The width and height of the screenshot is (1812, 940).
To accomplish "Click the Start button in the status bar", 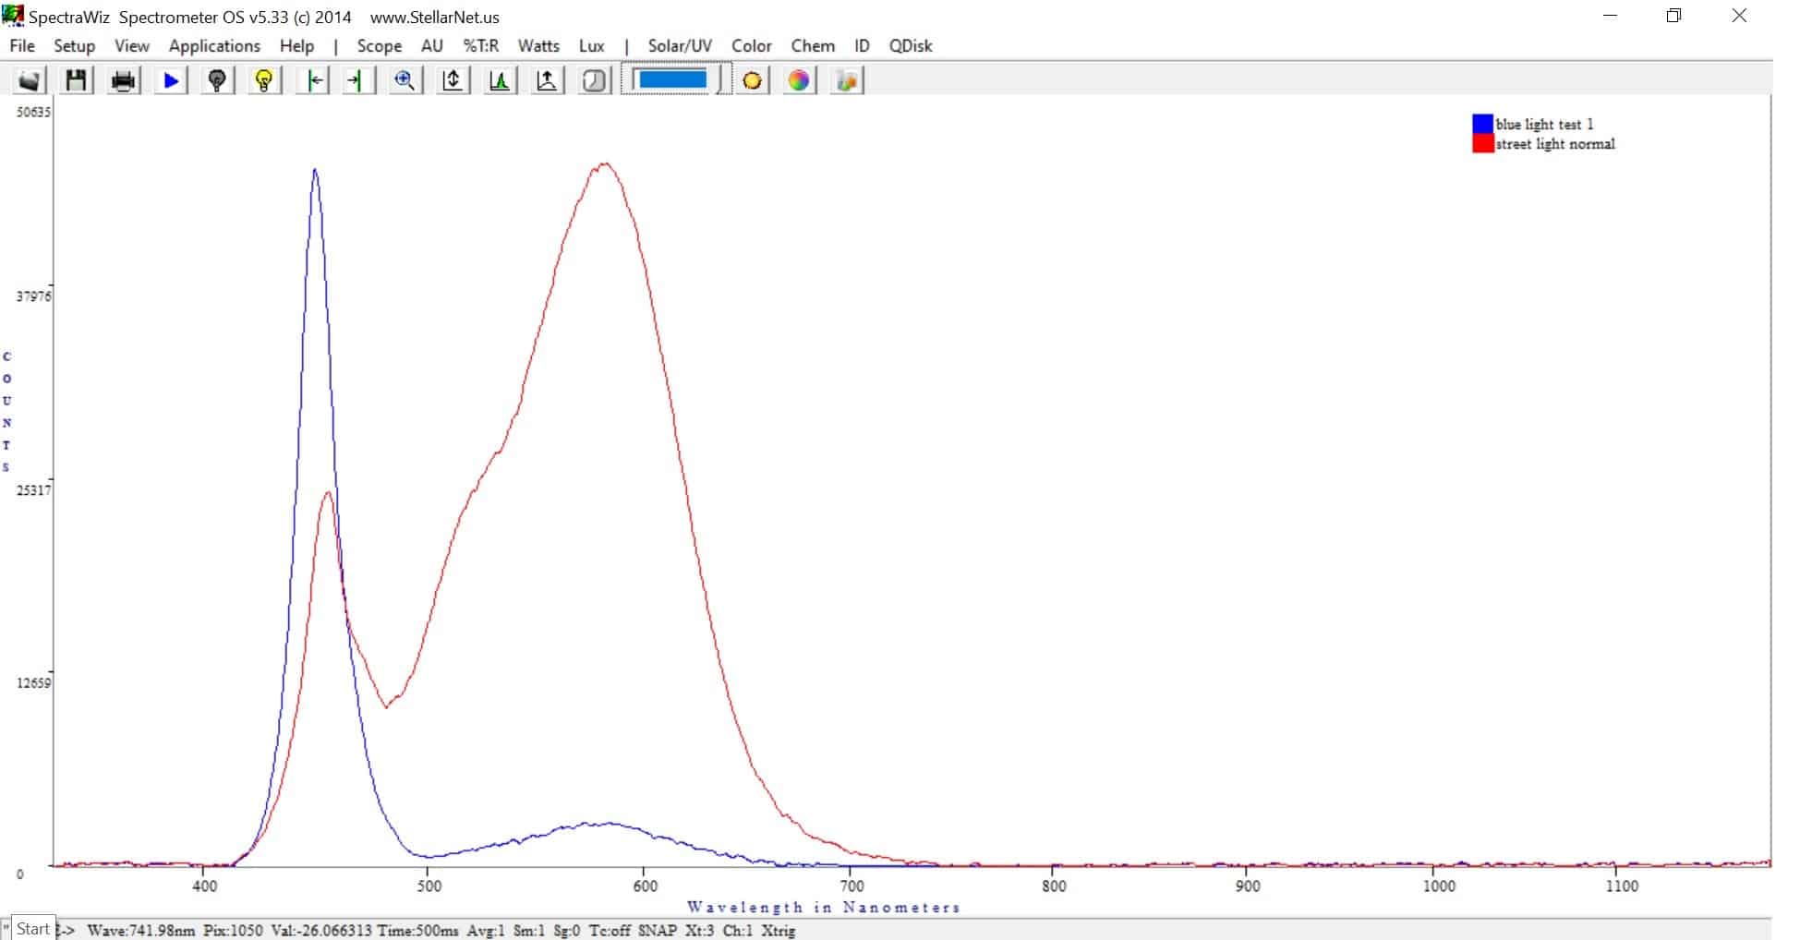I will click(x=32, y=929).
